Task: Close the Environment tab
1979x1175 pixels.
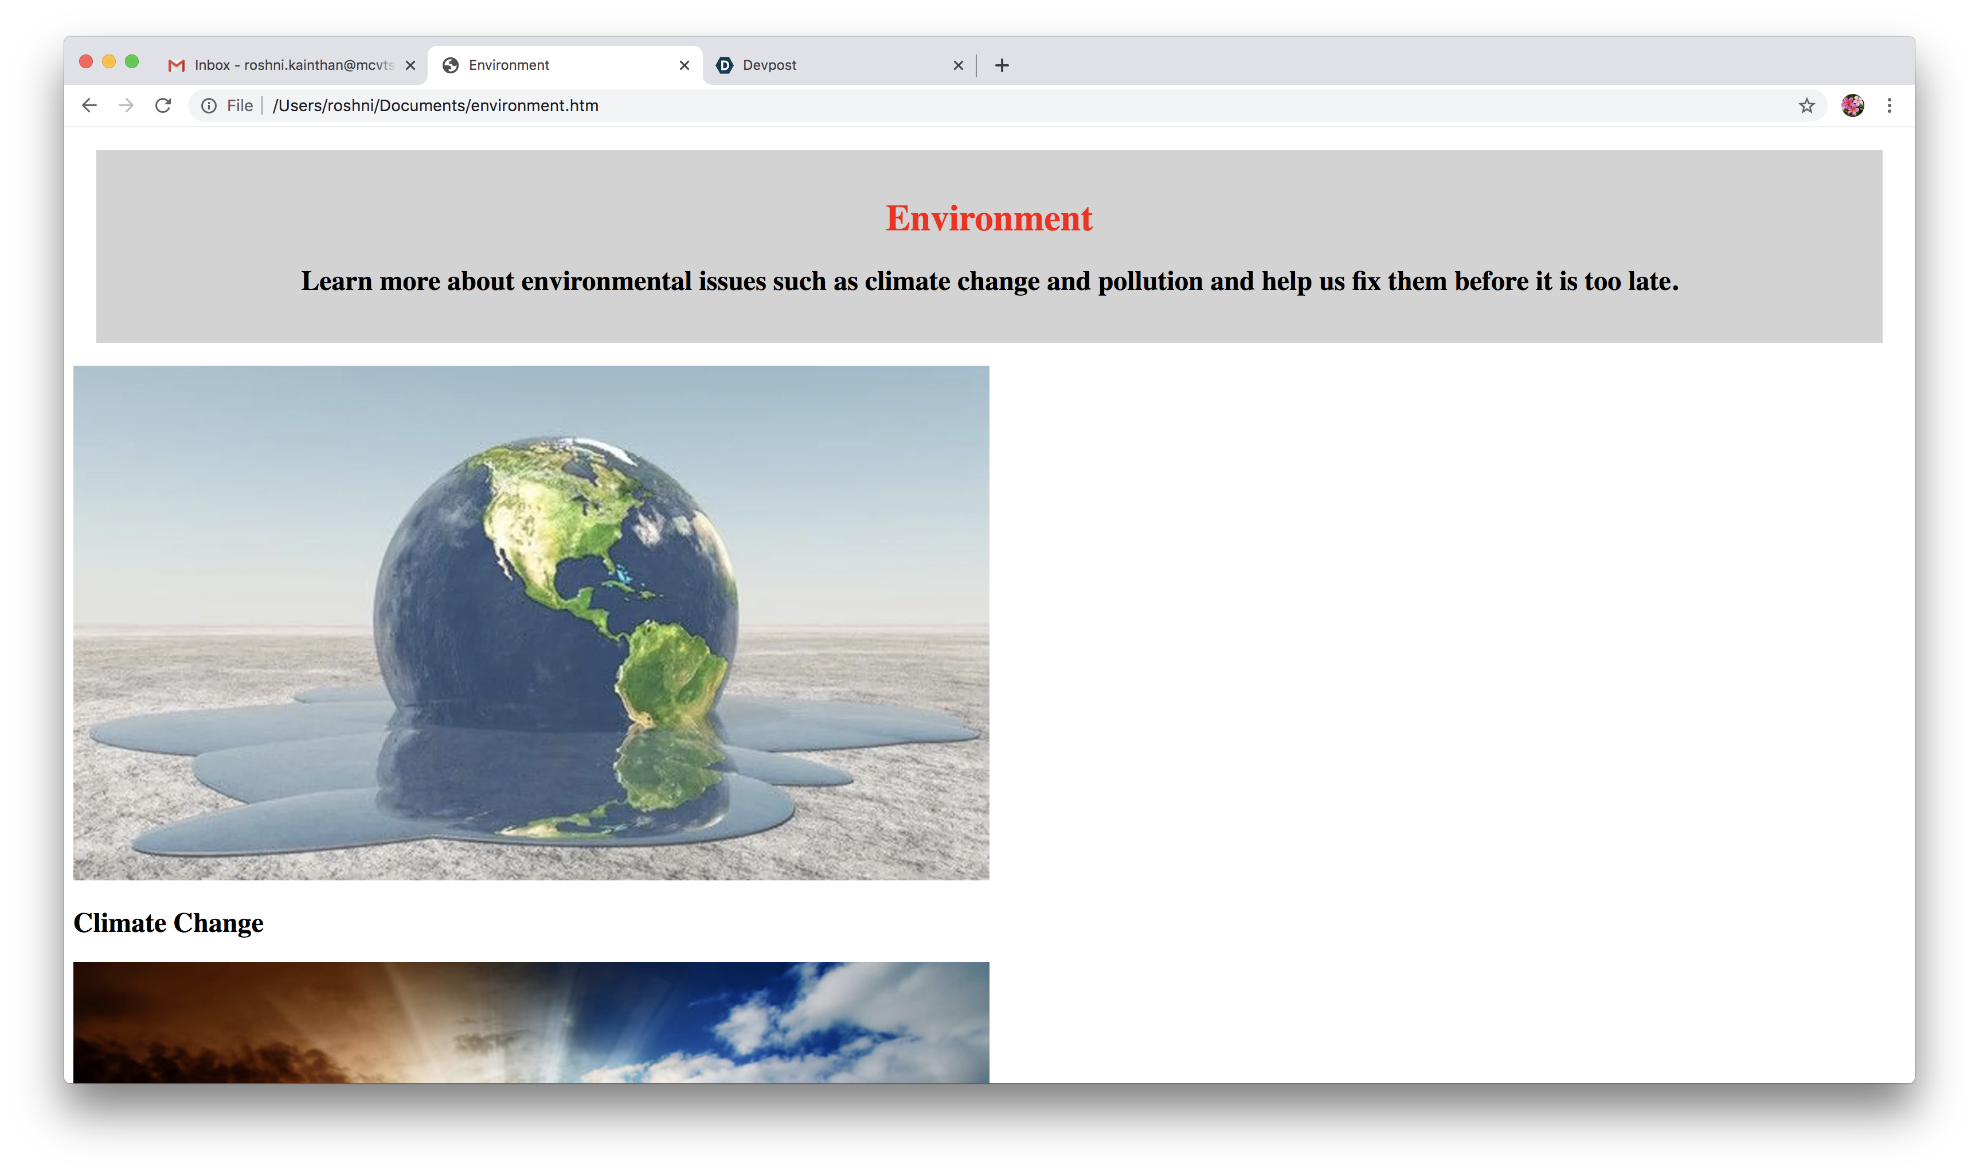Action: pyautogui.click(x=684, y=65)
